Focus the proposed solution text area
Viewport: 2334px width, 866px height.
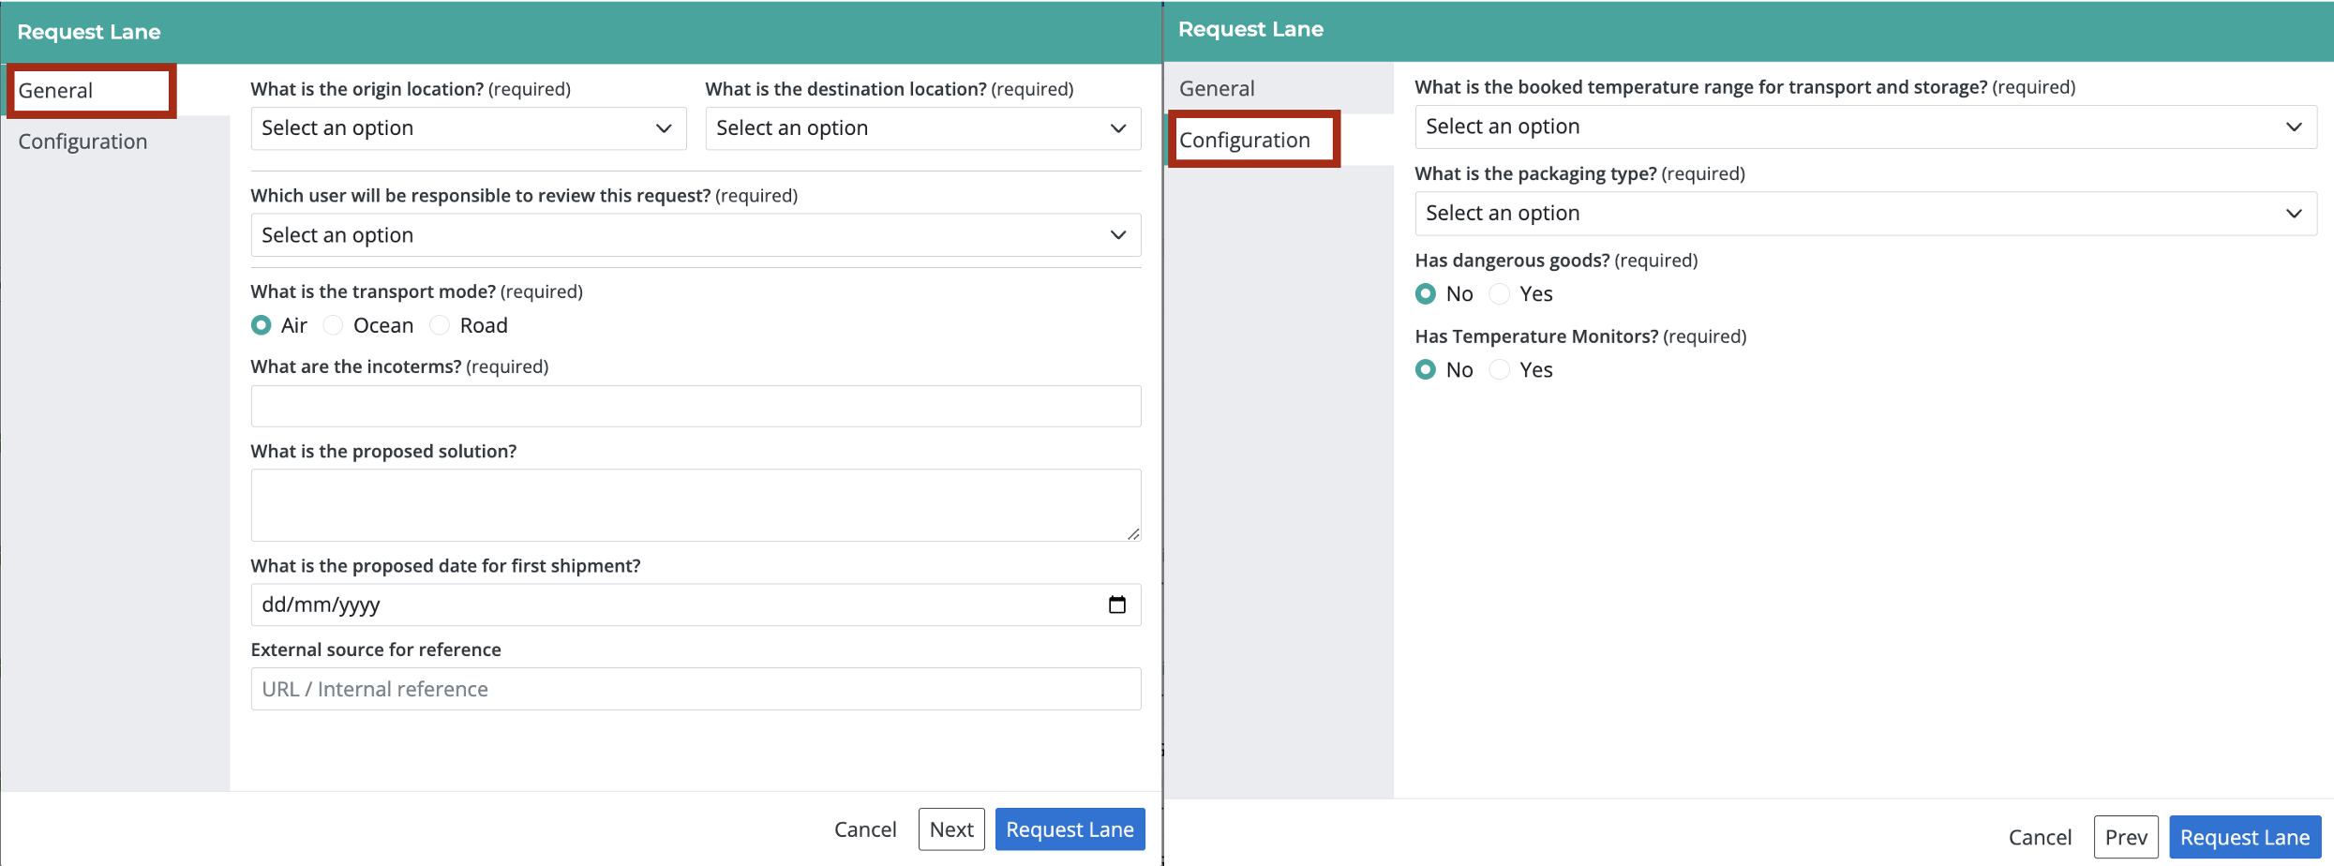click(x=696, y=505)
